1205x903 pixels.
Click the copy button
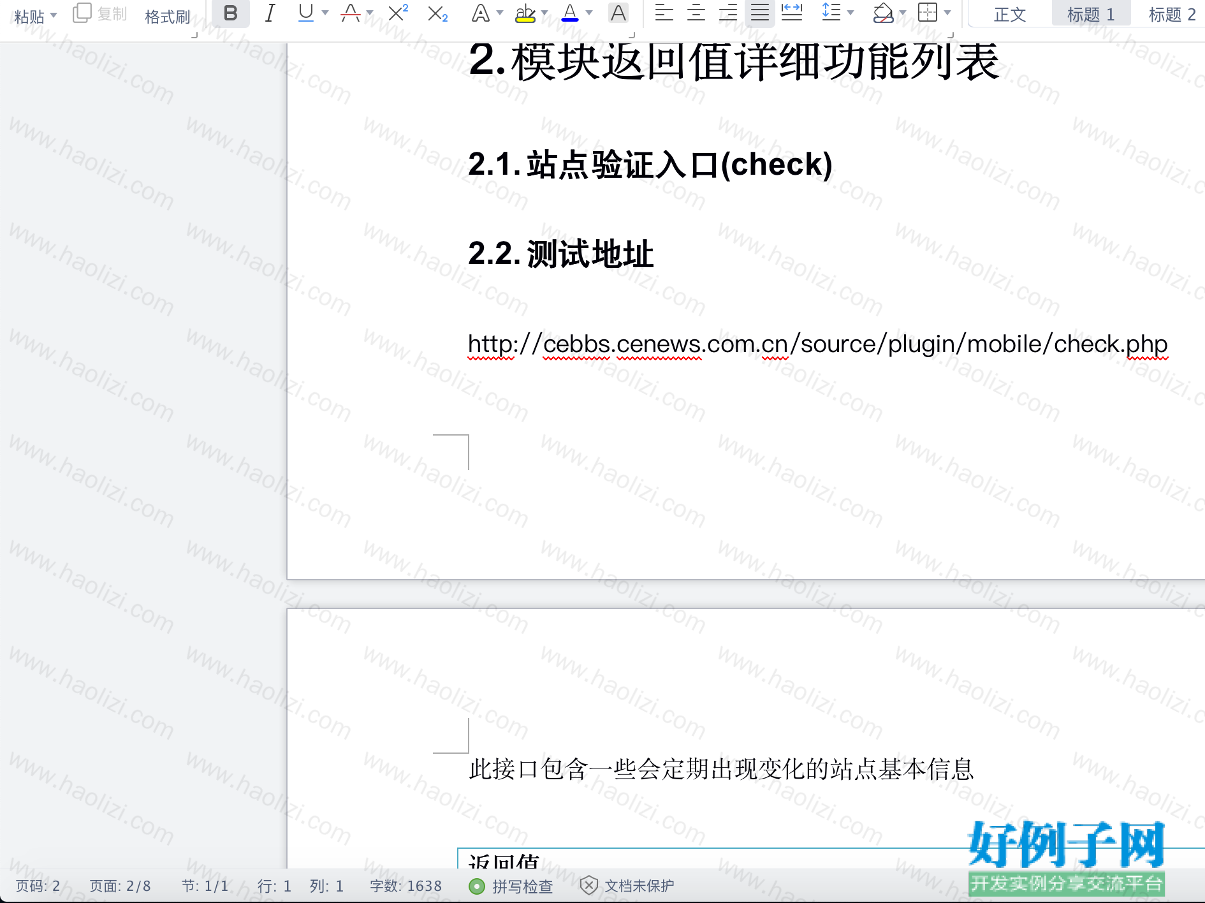(100, 14)
